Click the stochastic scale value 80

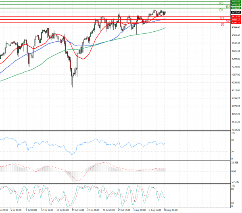[x=233, y=189]
